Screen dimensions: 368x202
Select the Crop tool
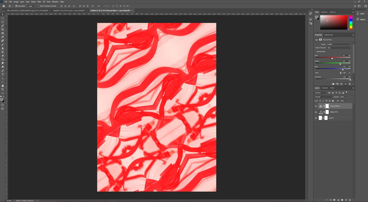pyautogui.click(x=2, y=29)
